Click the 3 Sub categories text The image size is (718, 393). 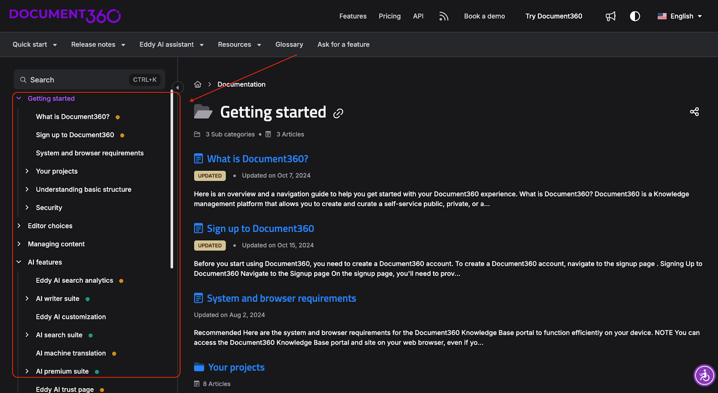230,134
